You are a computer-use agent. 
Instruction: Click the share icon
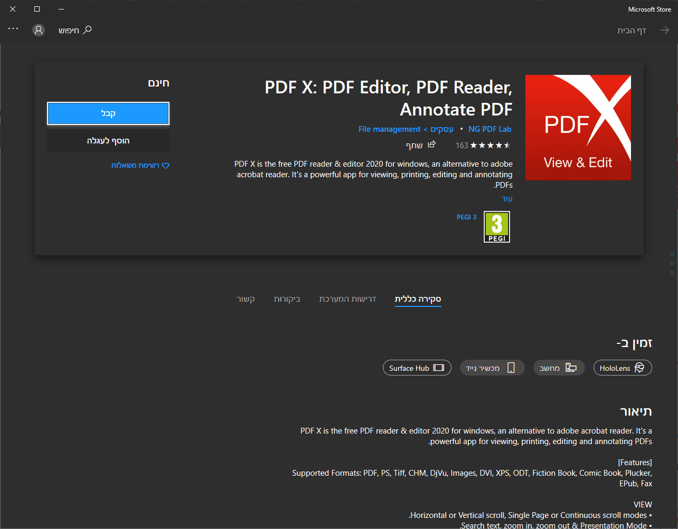point(431,145)
